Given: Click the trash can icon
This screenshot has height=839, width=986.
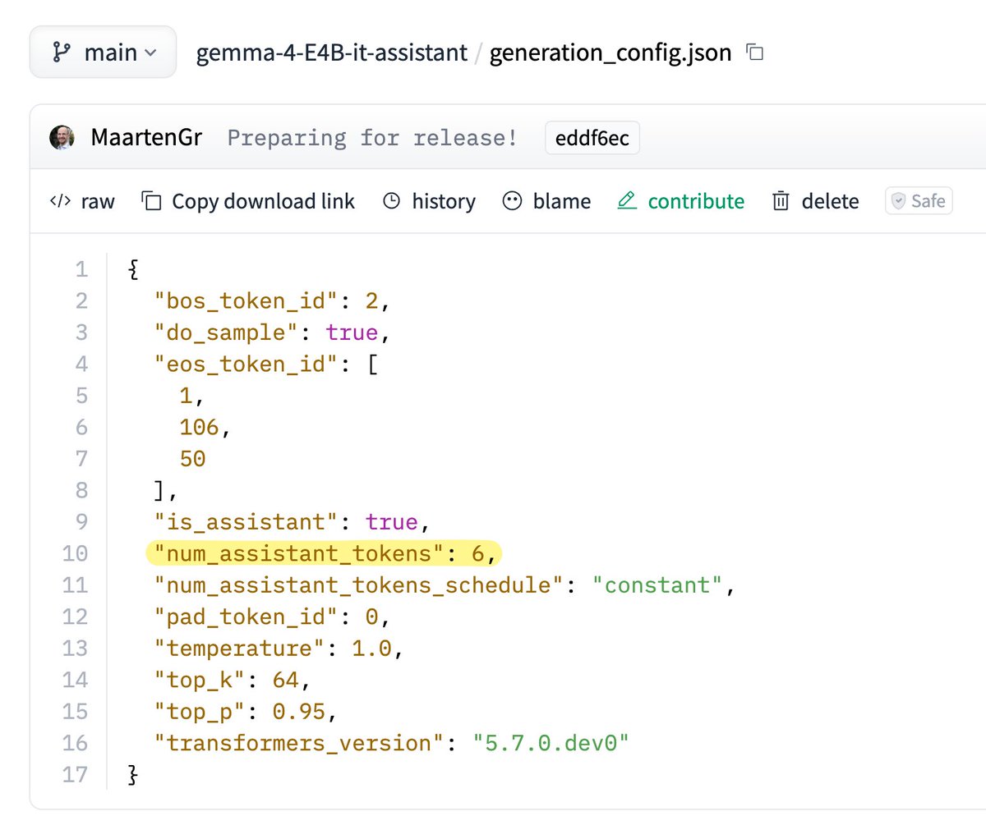Looking at the screenshot, I should [x=781, y=201].
